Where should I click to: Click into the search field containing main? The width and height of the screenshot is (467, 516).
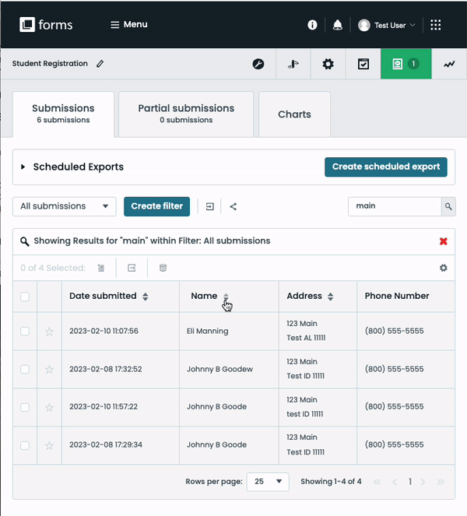(x=393, y=206)
